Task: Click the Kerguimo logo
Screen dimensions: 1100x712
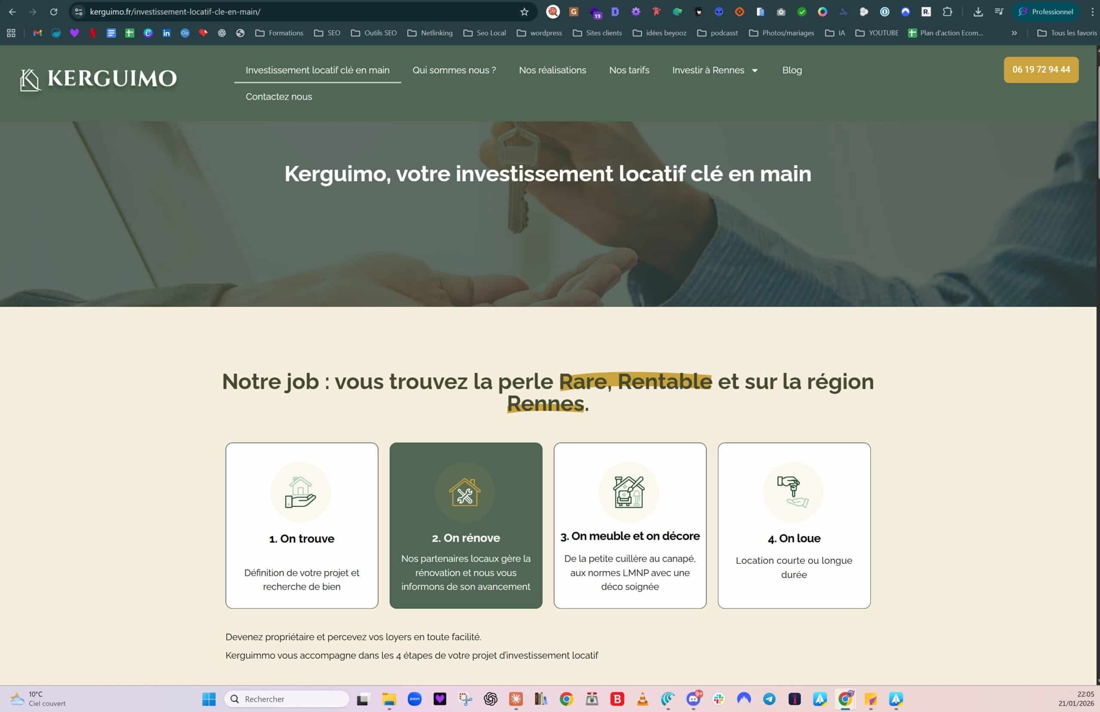Action: 98,79
